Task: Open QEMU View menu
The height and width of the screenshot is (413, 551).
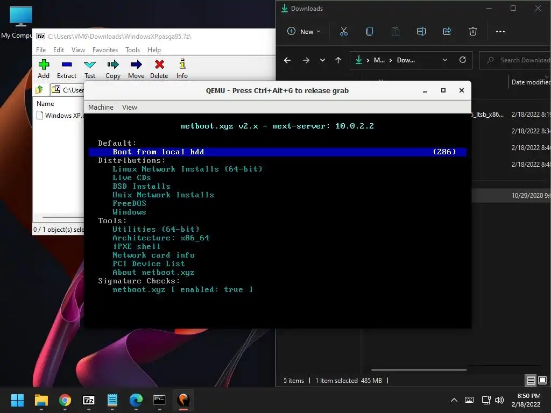Action: click(x=129, y=107)
